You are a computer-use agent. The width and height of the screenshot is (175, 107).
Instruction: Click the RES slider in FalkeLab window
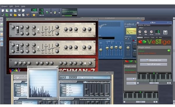point(101,50)
